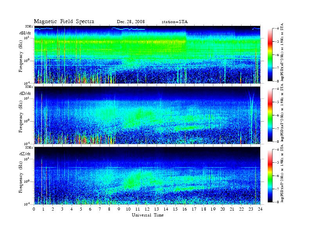Click hour 0 on the Universal Time axis
The image size is (310, 240).
point(34,209)
